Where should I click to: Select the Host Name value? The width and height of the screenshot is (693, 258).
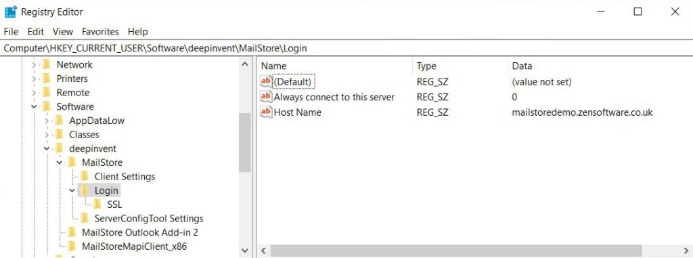click(x=298, y=112)
